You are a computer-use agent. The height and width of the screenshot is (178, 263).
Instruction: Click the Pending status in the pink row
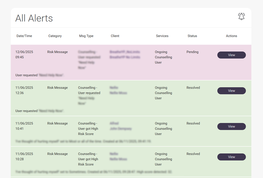(193, 52)
